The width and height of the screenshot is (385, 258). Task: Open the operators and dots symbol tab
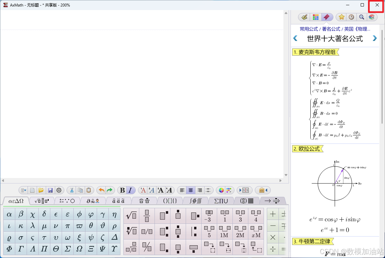tap(67, 201)
